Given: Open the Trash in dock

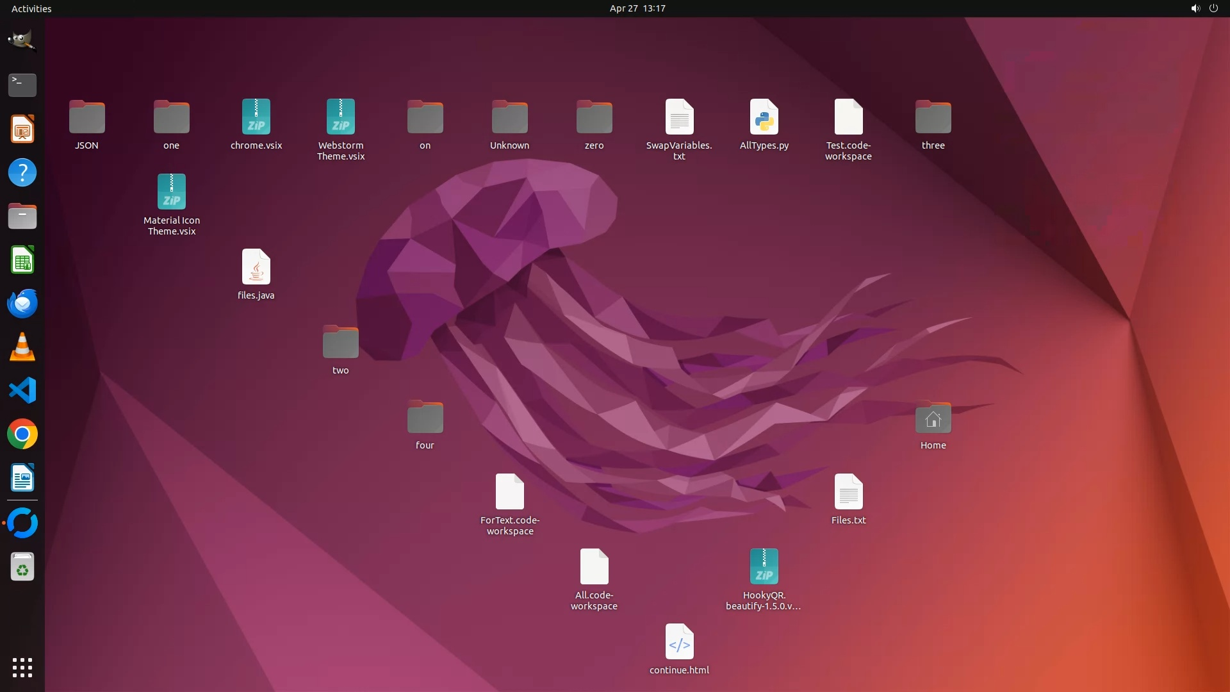Looking at the screenshot, I should [22, 567].
